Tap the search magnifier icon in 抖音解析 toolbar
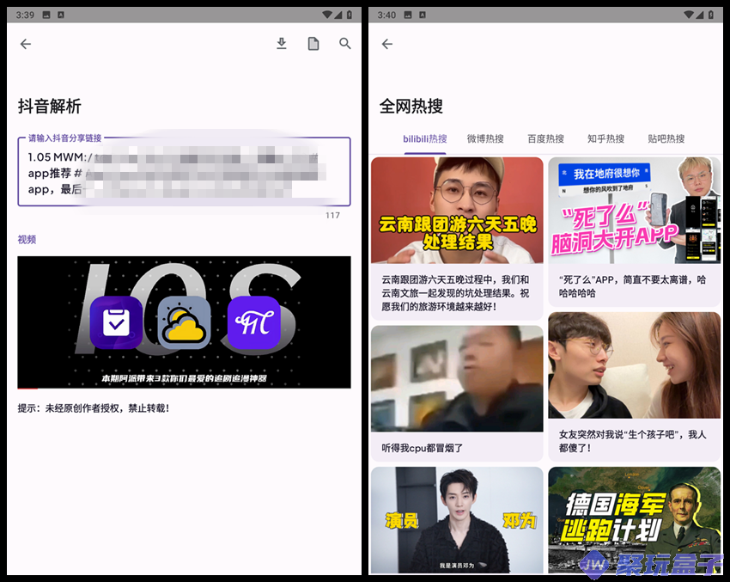 click(x=345, y=44)
